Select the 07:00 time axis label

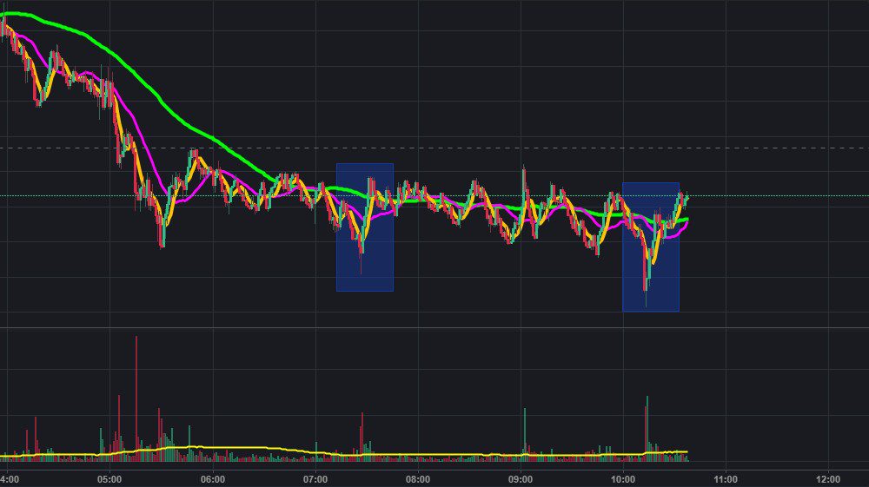(x=315, y=478)
